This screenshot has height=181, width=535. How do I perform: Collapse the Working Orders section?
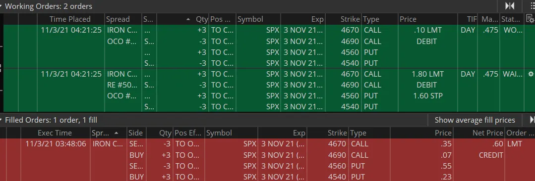click(x=1, y=6)
